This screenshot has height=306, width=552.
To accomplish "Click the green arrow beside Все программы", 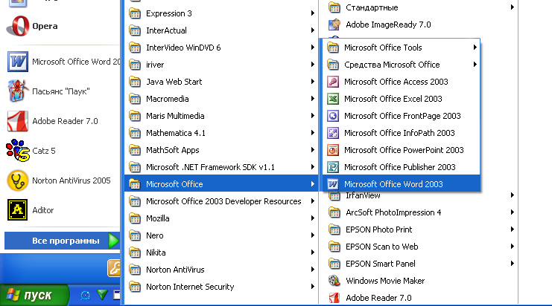I will click(113, 241).
